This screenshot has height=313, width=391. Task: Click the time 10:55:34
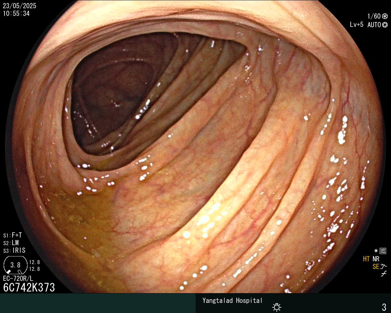tap(16, 14)
